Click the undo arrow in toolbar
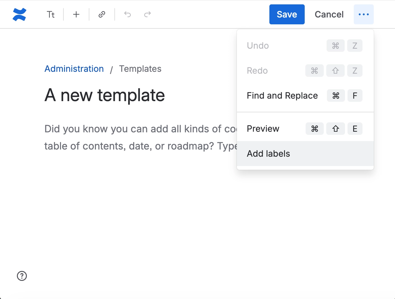395x299 pixels. [127, 14]
